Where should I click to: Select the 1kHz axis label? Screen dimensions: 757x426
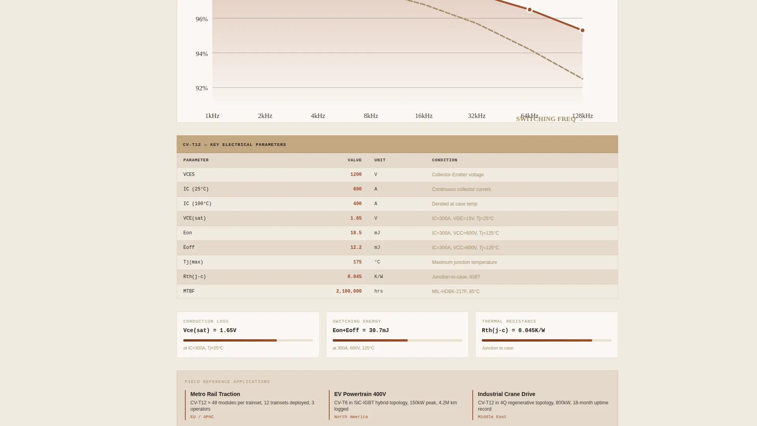(x=212, y=116)
